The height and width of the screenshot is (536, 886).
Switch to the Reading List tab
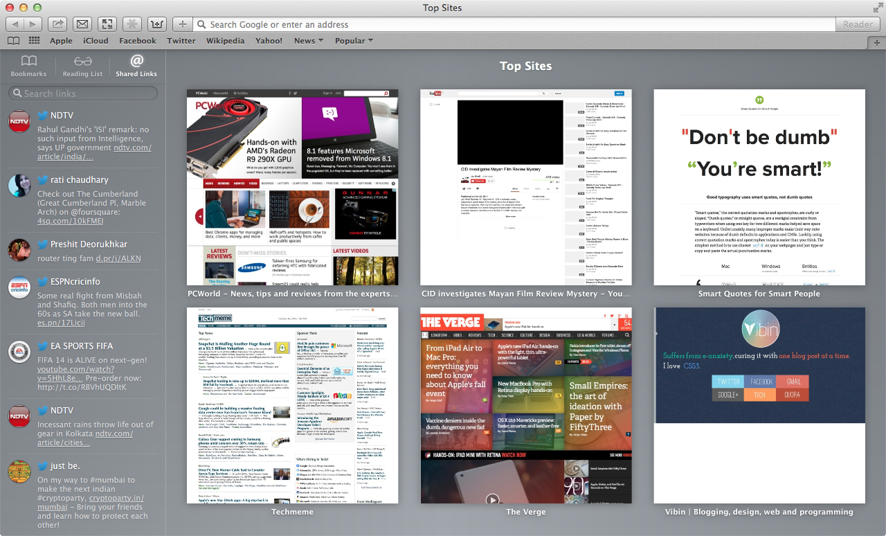82,66
